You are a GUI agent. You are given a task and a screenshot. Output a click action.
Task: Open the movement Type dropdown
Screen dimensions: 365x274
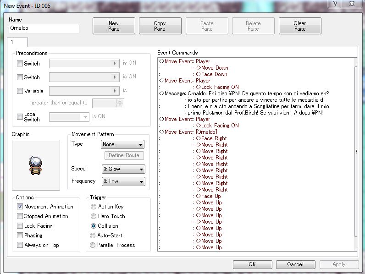tap(122, 144)
